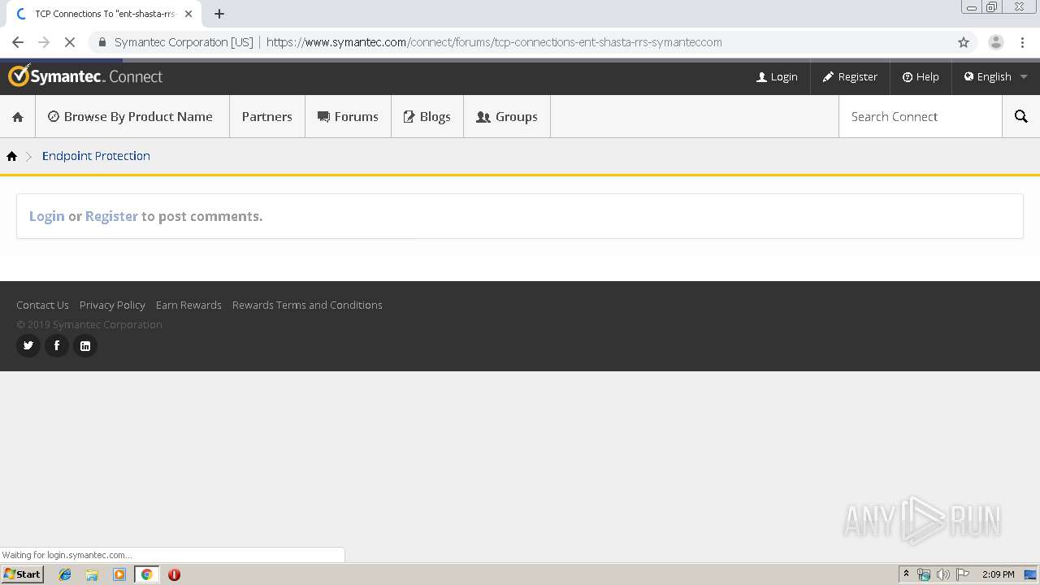
Task: Click the Facebook icon in the footer
Action: point(57,345)
